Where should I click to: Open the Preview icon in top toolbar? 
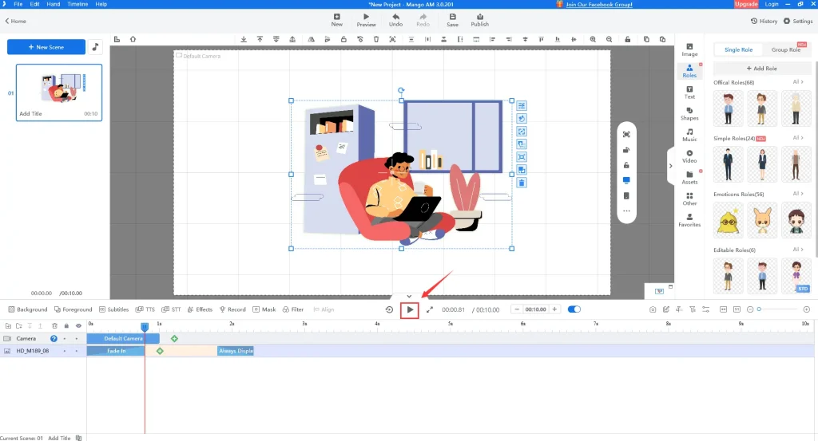pyautogui.click(x=366, y=20)
